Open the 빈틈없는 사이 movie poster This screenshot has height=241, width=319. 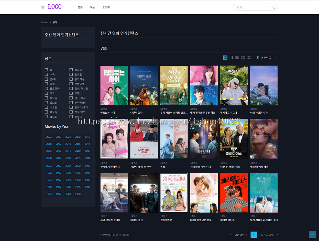[114, 85]
